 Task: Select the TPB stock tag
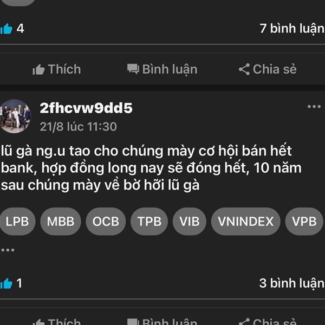click(x=149, y=222)
